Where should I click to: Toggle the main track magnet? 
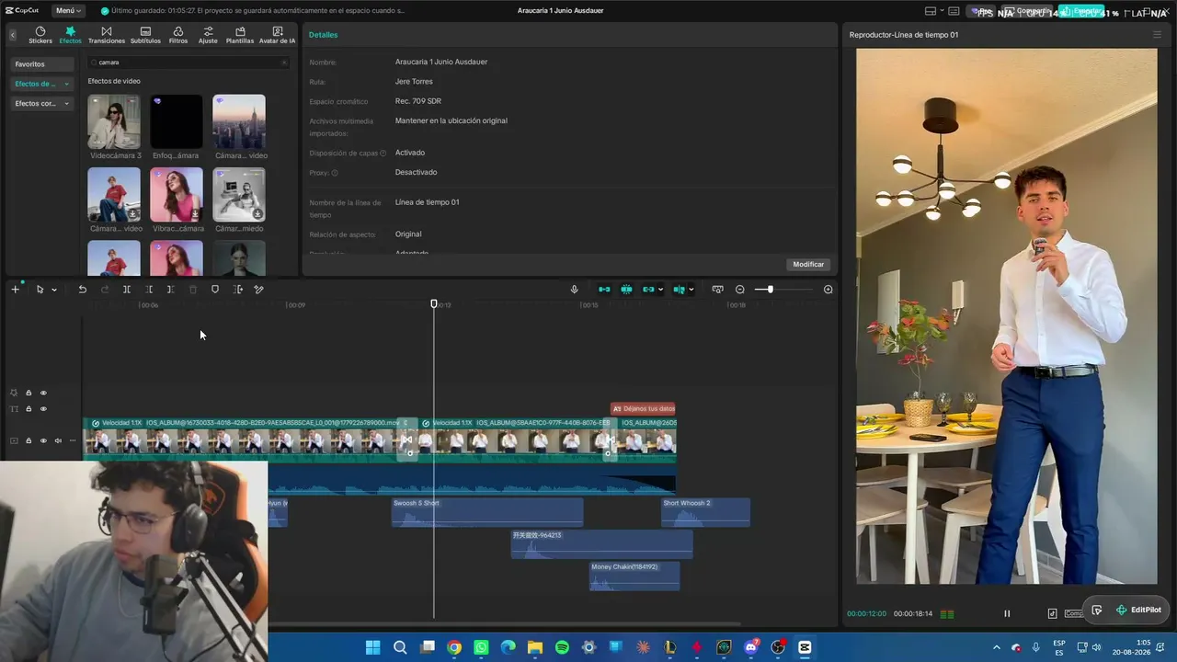604,290
